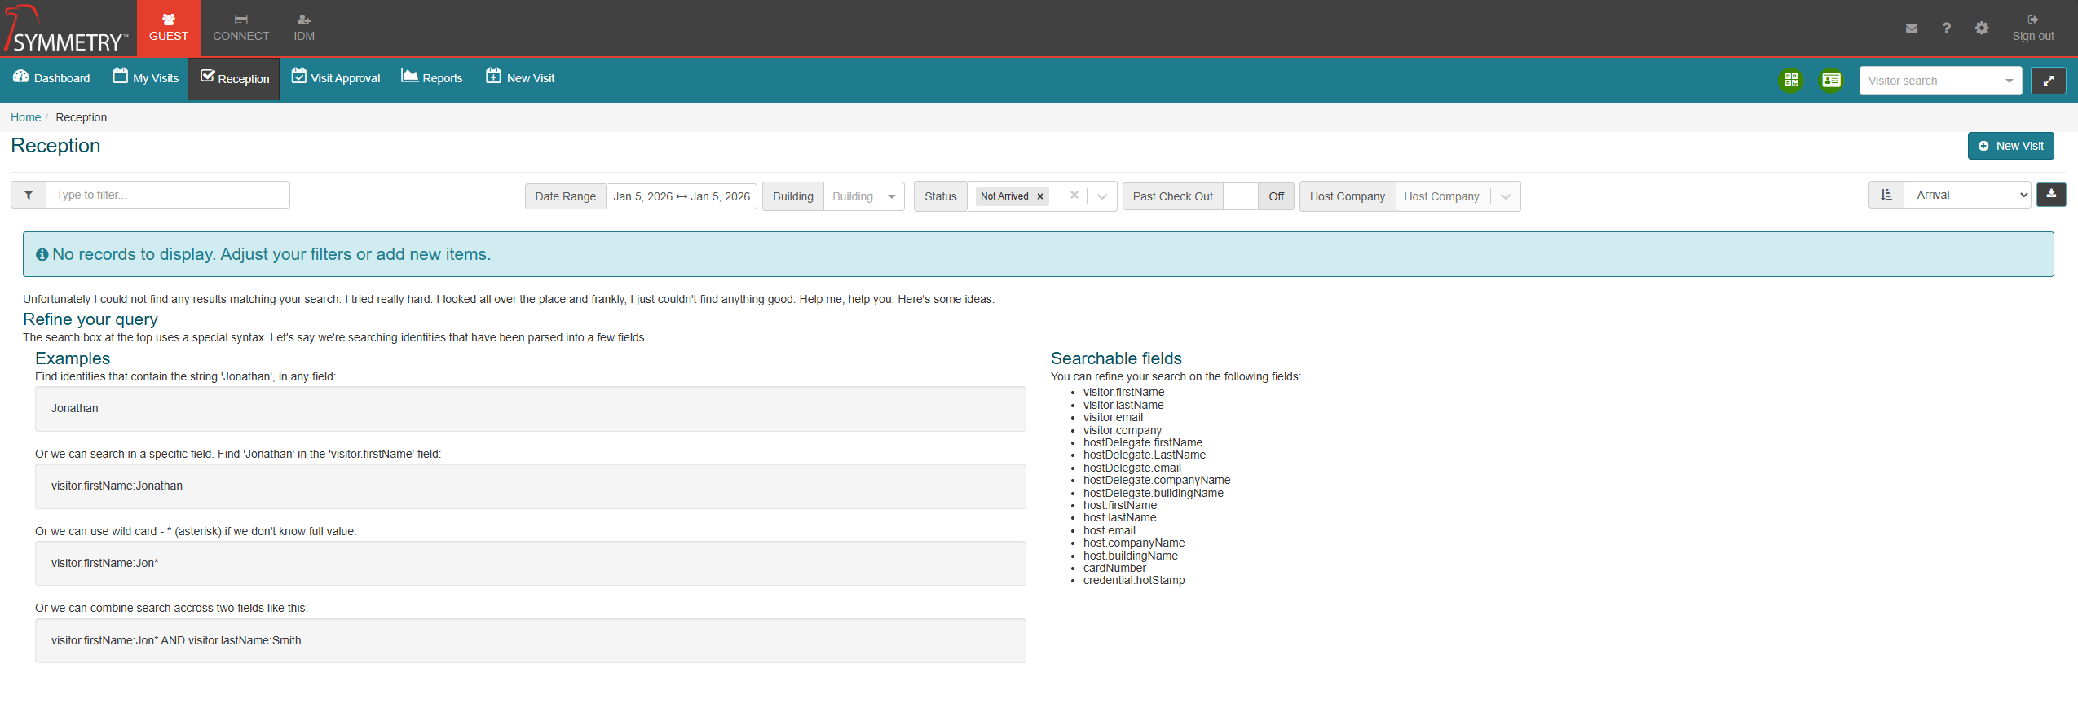This screenshot has width=2078, height=725.
Task: Open the Building dropdown
Action: tap(863, 196)
